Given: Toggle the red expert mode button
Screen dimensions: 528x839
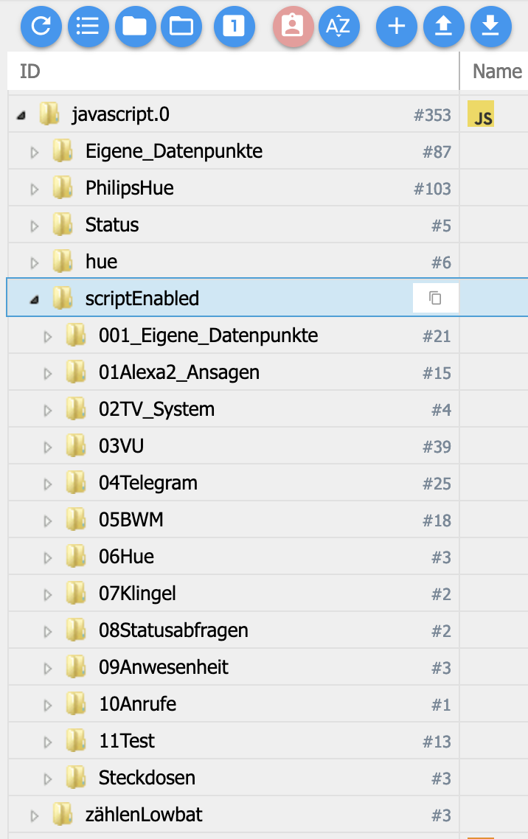Looking at the screenshot, I should pos(293,27).
